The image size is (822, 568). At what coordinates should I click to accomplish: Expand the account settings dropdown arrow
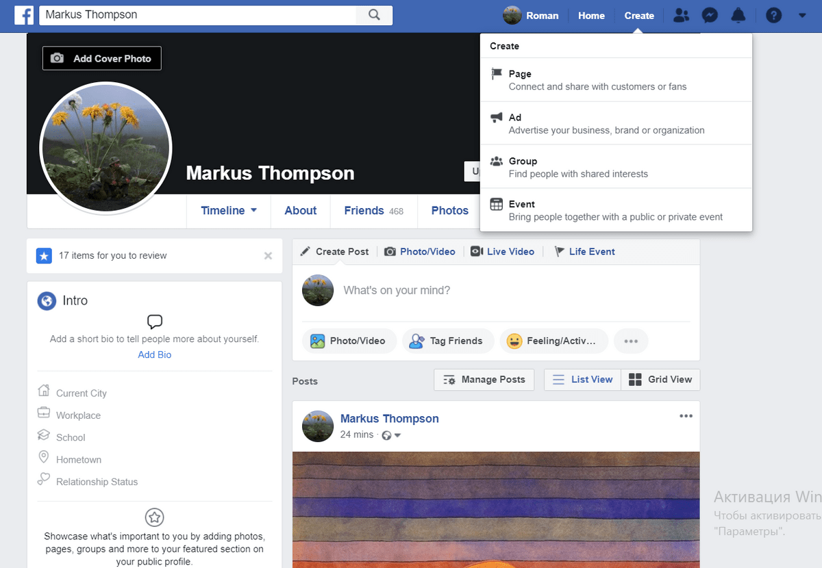[802, 16]
